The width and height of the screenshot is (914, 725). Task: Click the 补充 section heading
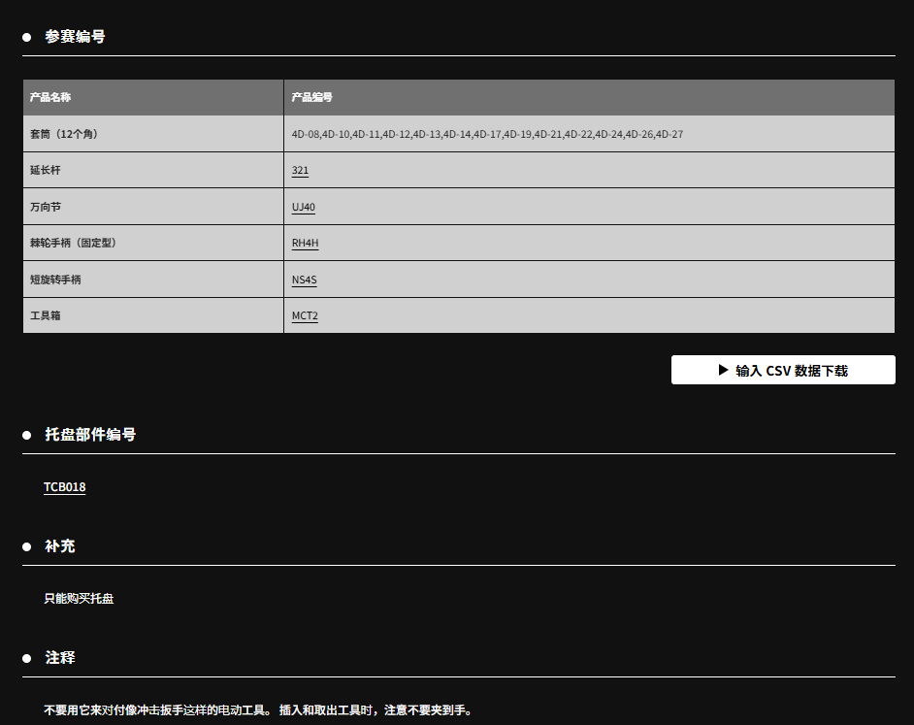point(60,546)
